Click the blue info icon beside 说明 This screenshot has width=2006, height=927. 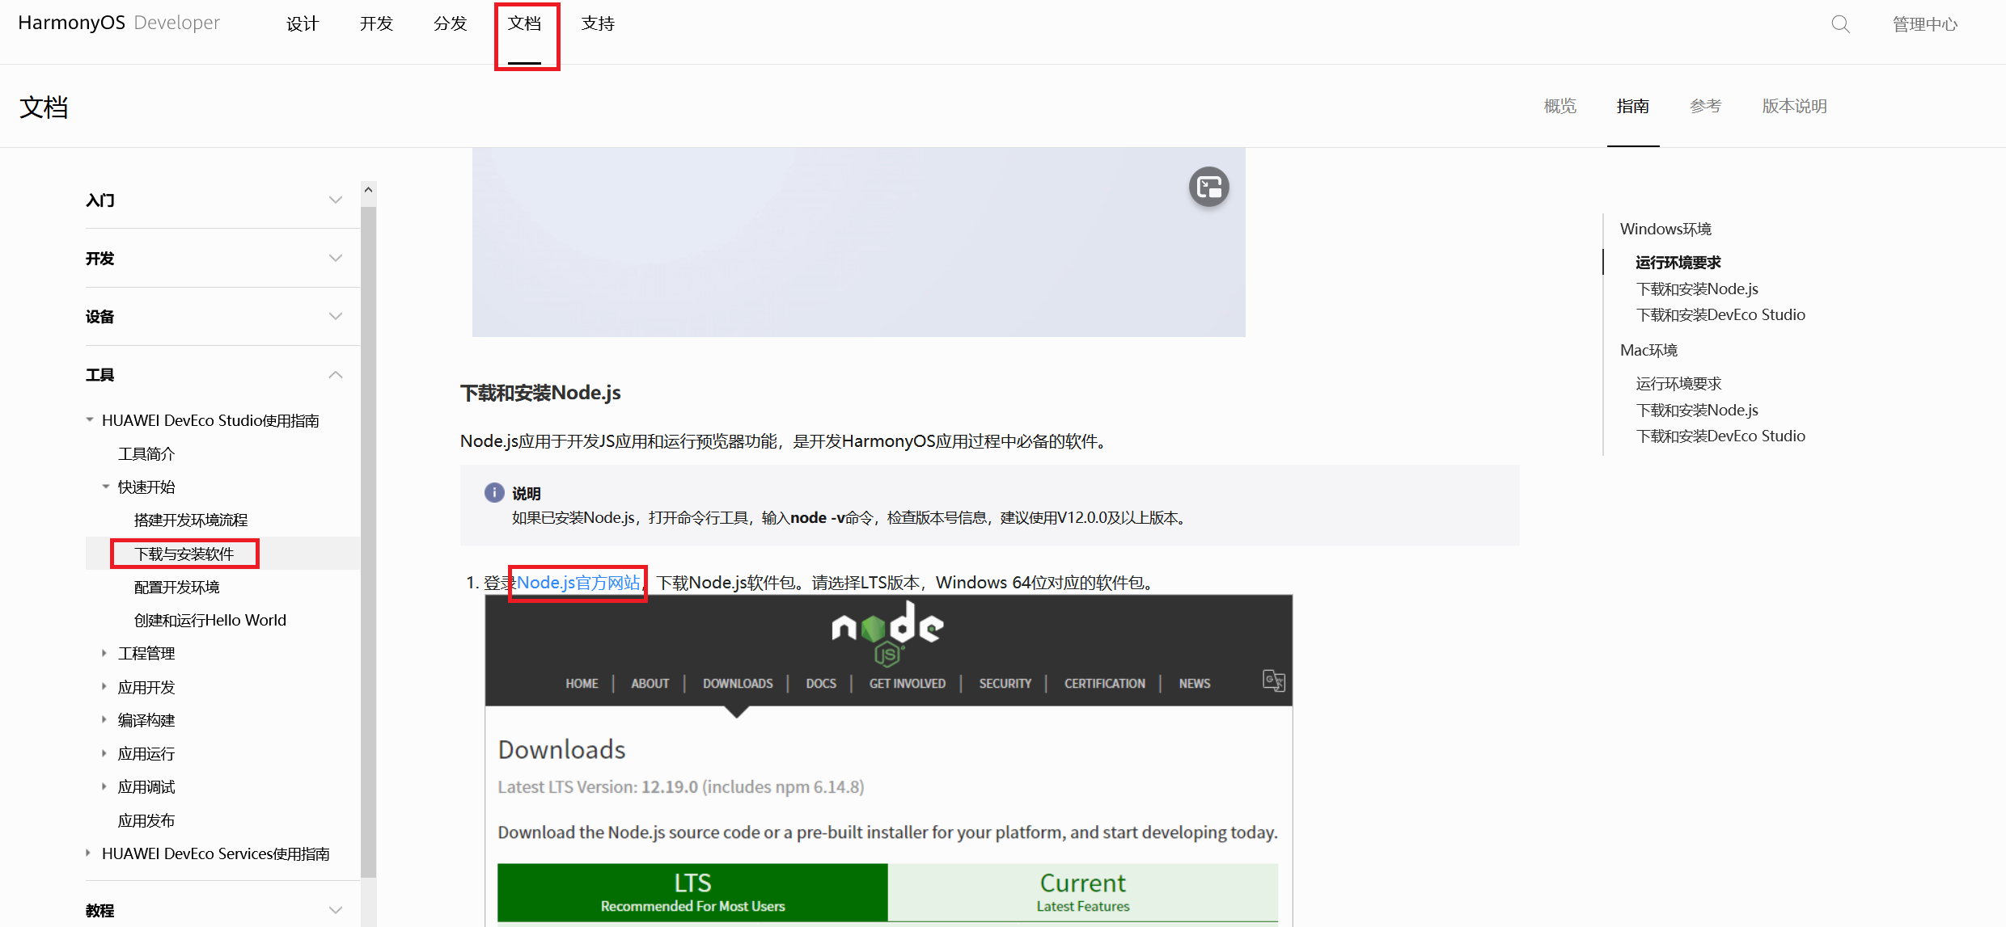[494, 492]
